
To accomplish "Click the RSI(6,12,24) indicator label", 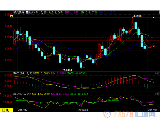I will 22,94.
